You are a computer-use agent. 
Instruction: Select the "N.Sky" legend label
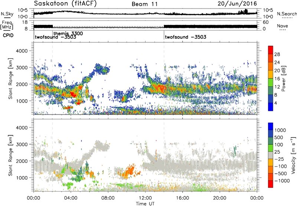tap(7, 14)
